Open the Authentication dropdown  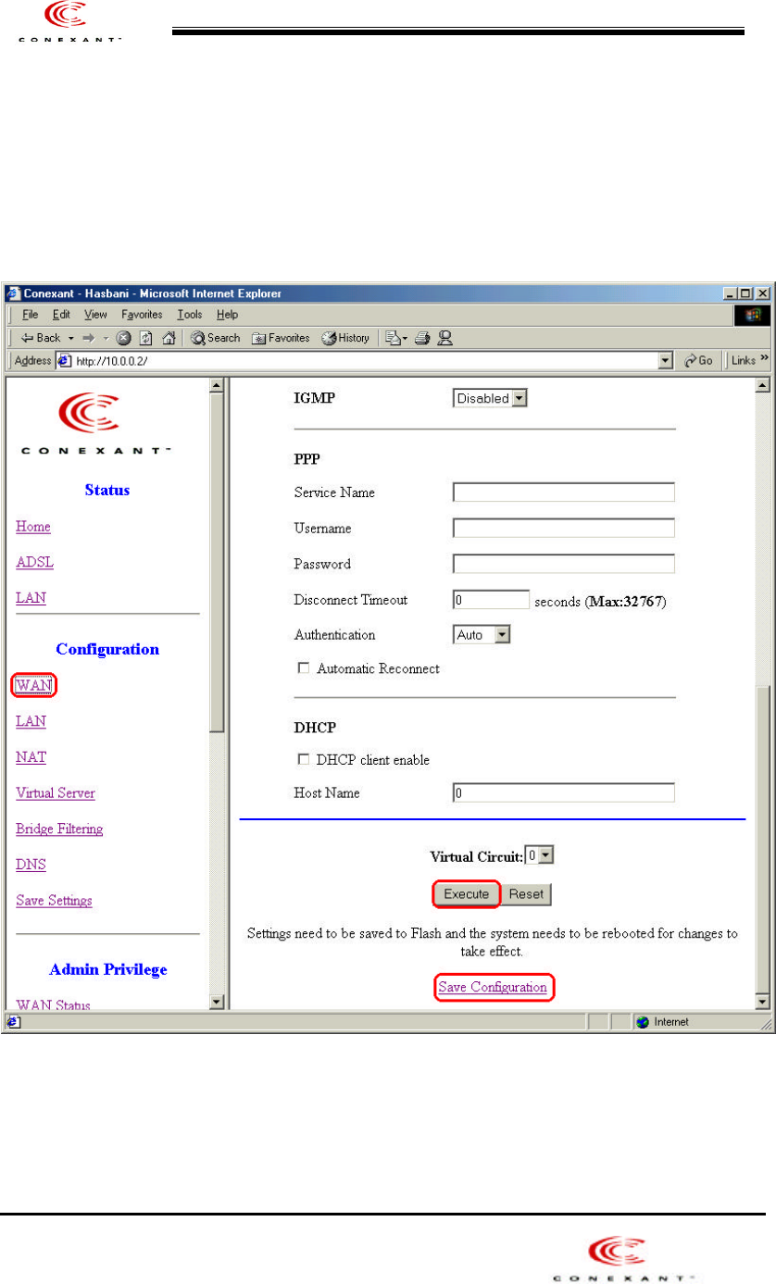pos(482,635)
